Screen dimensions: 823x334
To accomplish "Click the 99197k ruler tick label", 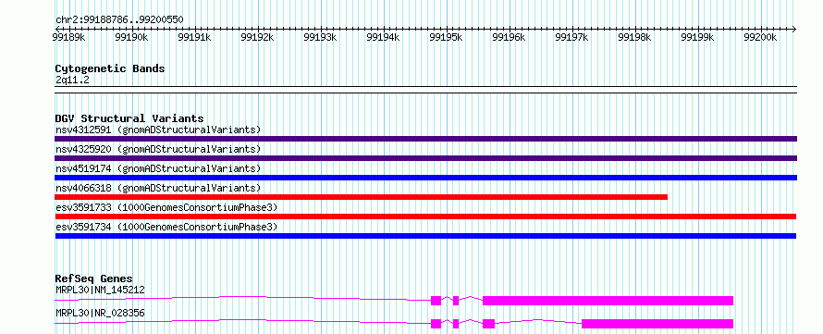I will point(571,37).
